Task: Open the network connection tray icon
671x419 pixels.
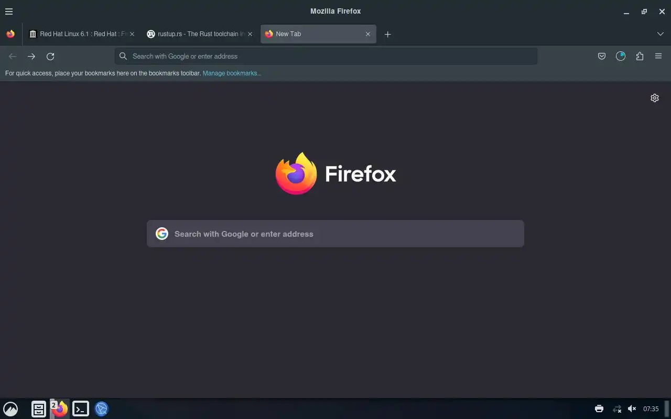Action: coord(617,409)
